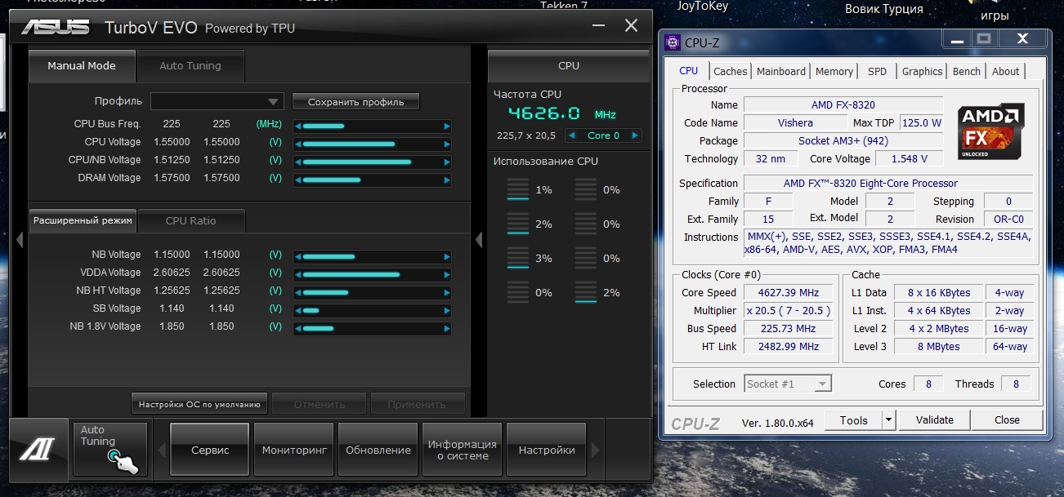Increase CPU Bus Freq. with right arrow

pos(447,126)
